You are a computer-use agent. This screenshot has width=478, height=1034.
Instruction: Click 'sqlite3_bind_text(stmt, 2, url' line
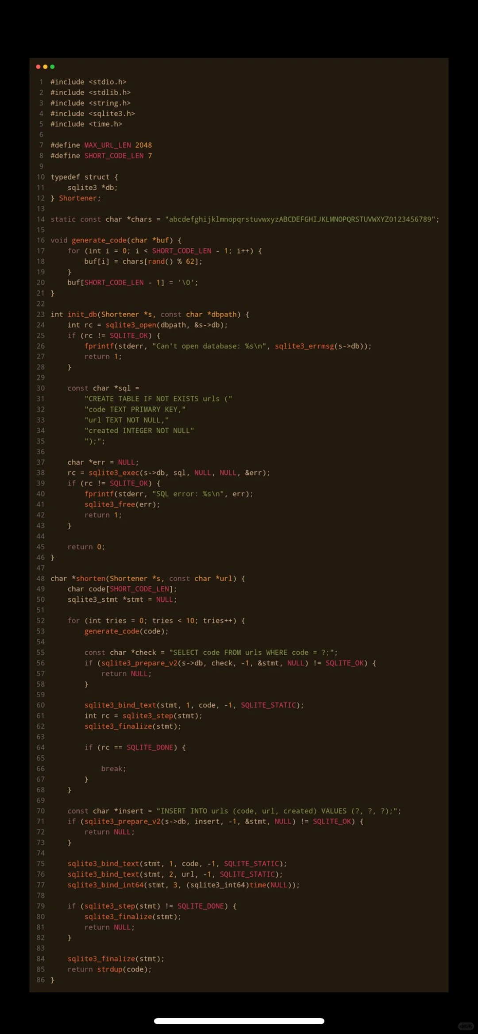click(x=175, y=875)
